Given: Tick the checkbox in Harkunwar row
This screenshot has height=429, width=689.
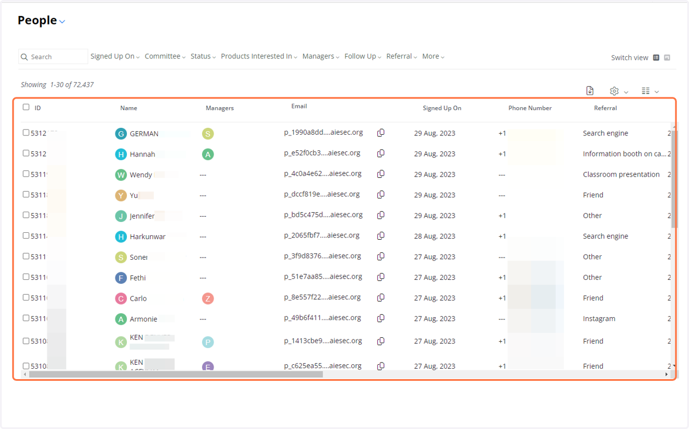Looking at the screenshot, I should coord(26,236).
